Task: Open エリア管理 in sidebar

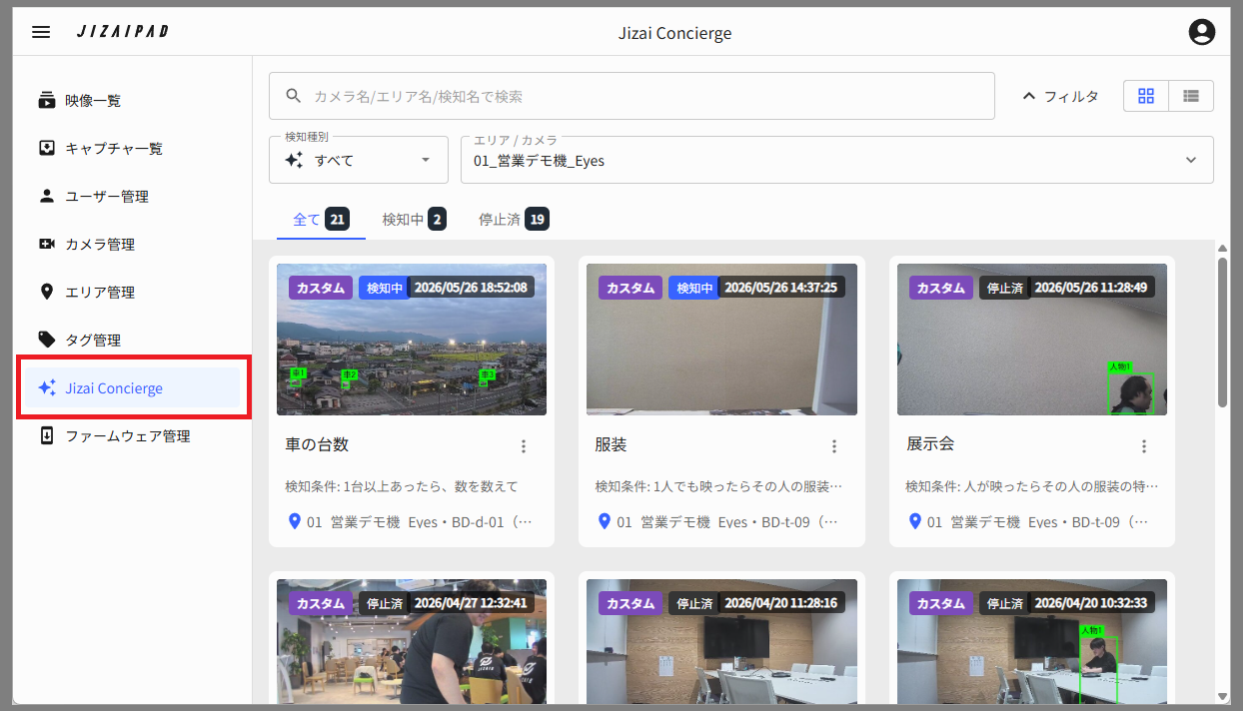Action: pyautogui.click(x=131, y=292)
